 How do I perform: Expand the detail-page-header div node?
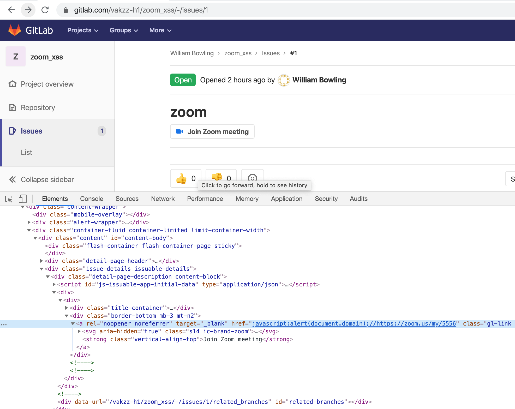[x=41, y=261]
